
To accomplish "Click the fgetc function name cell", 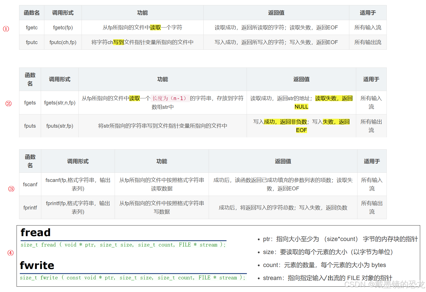I will coord(32,28).
